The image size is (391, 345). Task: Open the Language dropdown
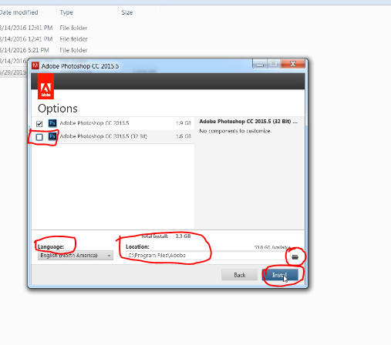coord(76,256)
